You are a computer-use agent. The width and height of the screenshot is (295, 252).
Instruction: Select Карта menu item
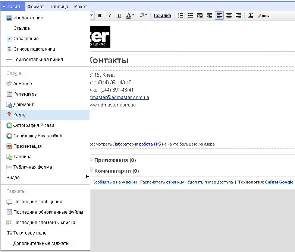[x=45, y=115]
